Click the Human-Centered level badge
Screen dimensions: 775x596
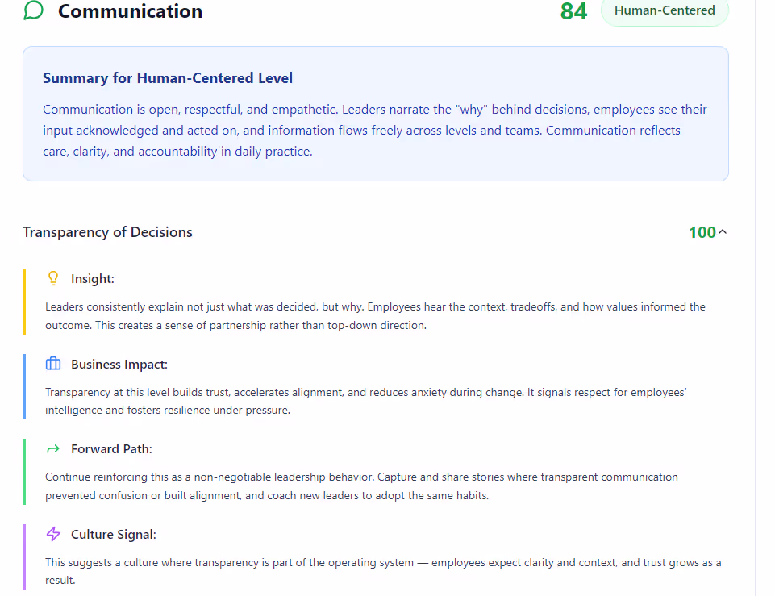(664, 10)
